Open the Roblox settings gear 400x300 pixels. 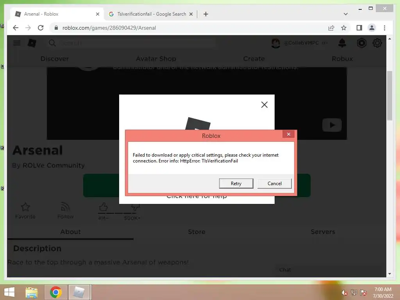pyautogui.click(x=377, y=43)
